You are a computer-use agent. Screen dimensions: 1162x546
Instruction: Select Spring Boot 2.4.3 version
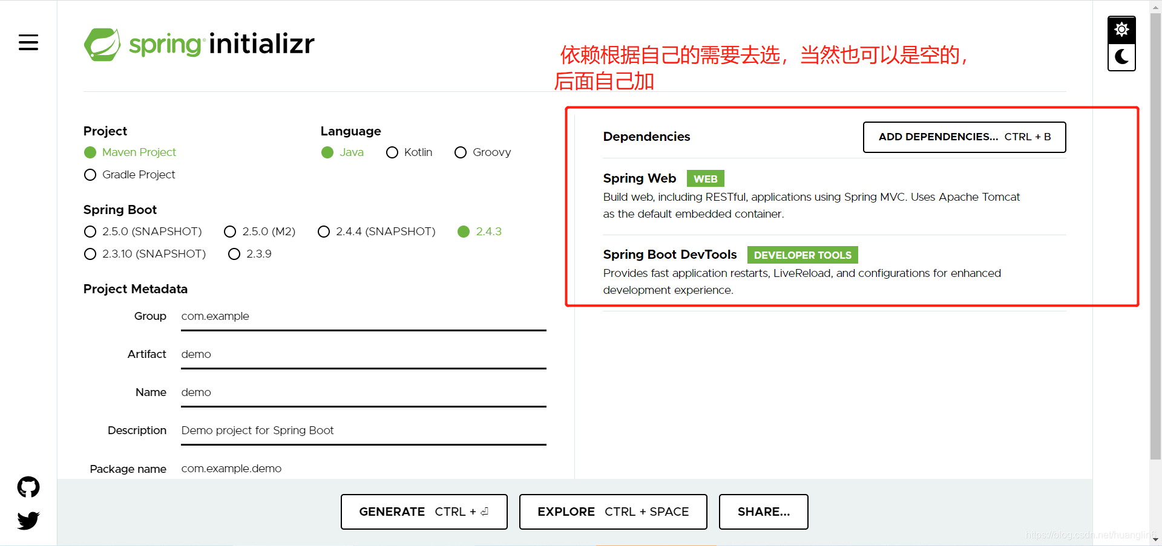pyautogui.click(x=480, y=232)
